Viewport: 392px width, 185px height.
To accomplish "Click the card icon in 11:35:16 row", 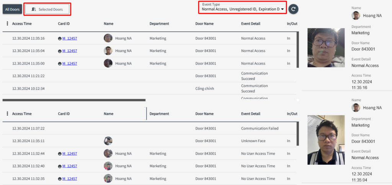I will point(60,39).
